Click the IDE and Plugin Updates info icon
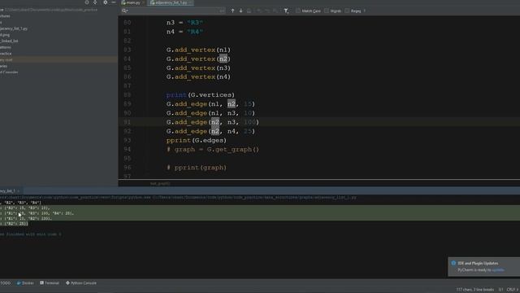This screenshot has width=520, height=293. [453, 263]
